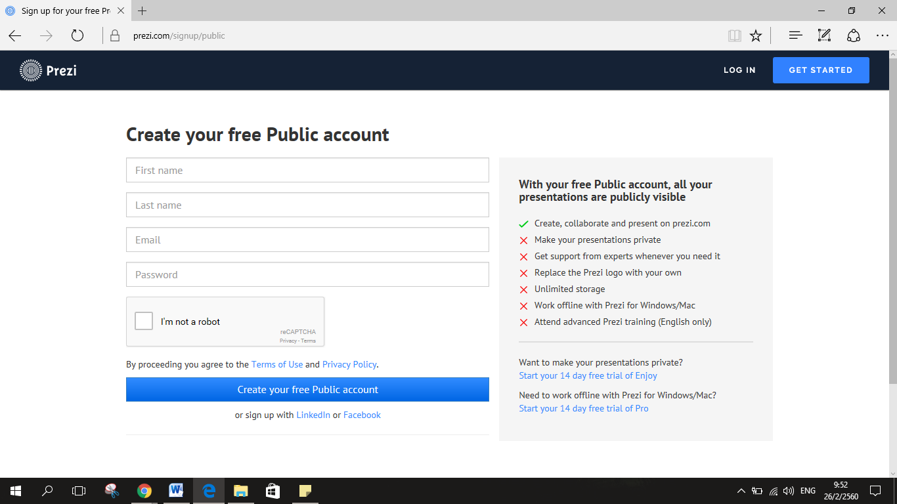897x504 pixels.
Task: Click 'Create your free Public account' heading
Action: click(257, 135)
